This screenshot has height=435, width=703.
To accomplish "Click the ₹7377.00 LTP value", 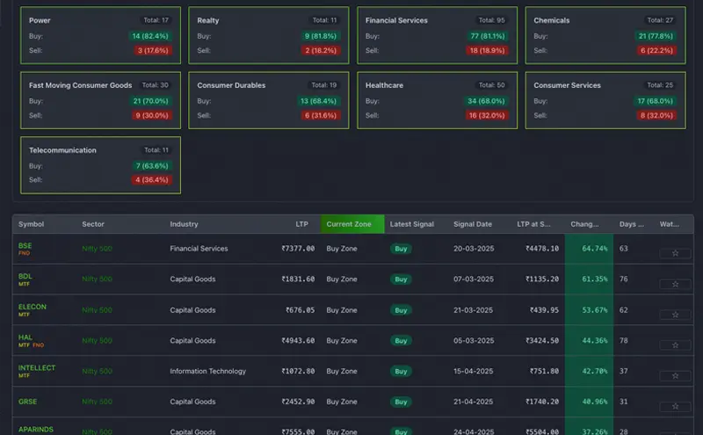I will click(x=298, y=249).
